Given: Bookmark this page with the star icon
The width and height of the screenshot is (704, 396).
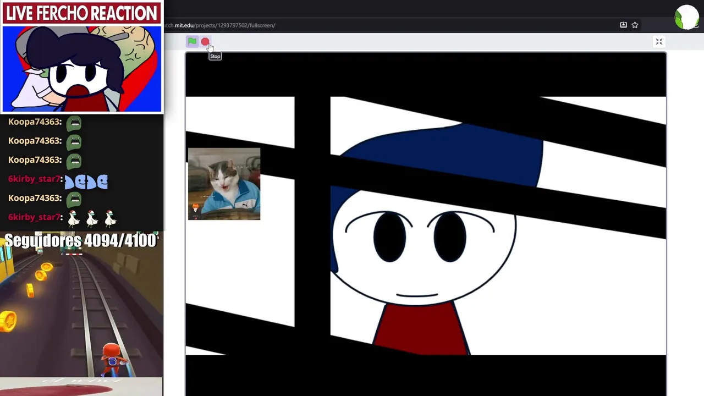Looking at the screenshot, I should pyautogui.click(x=635, y=25).
